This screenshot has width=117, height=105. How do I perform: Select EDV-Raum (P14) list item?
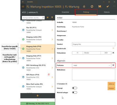pyautogui.click(x=38, y=77)
